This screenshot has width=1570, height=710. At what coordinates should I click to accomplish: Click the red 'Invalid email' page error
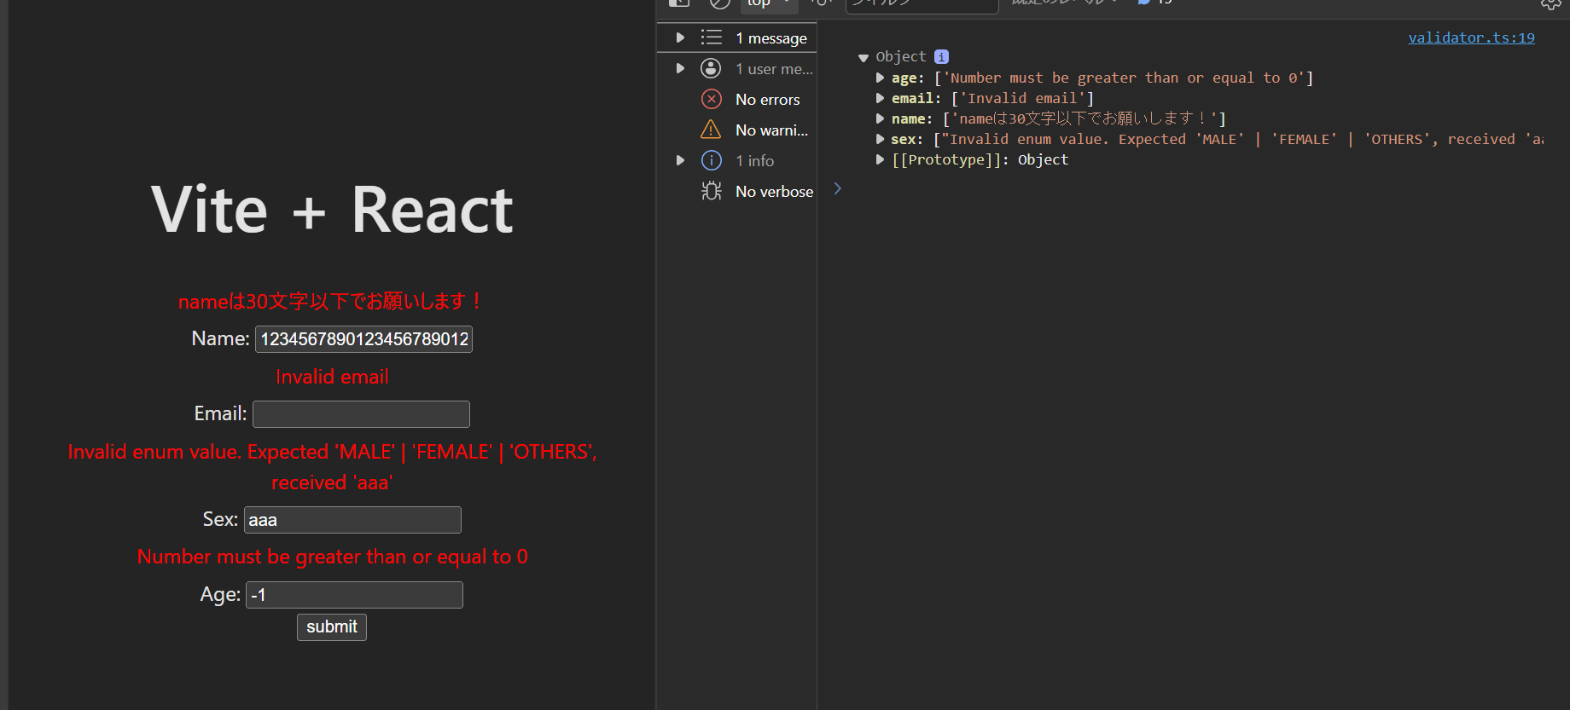coord(332,377)
